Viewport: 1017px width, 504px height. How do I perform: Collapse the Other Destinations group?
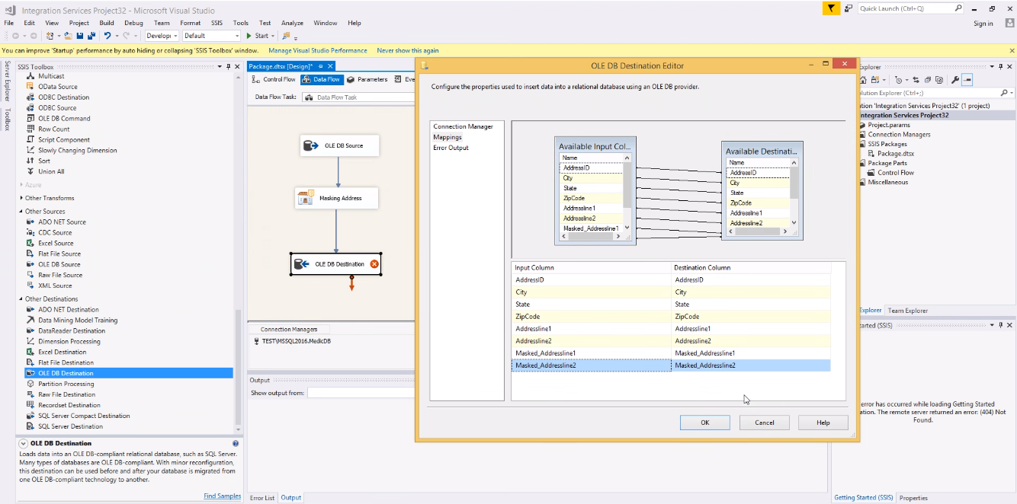tap(21, 299)
